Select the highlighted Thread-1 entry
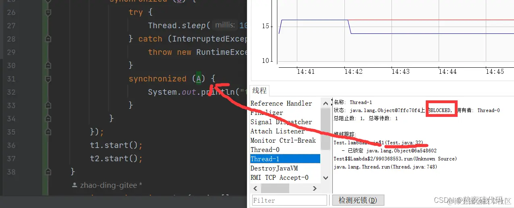 coord(285,159)
